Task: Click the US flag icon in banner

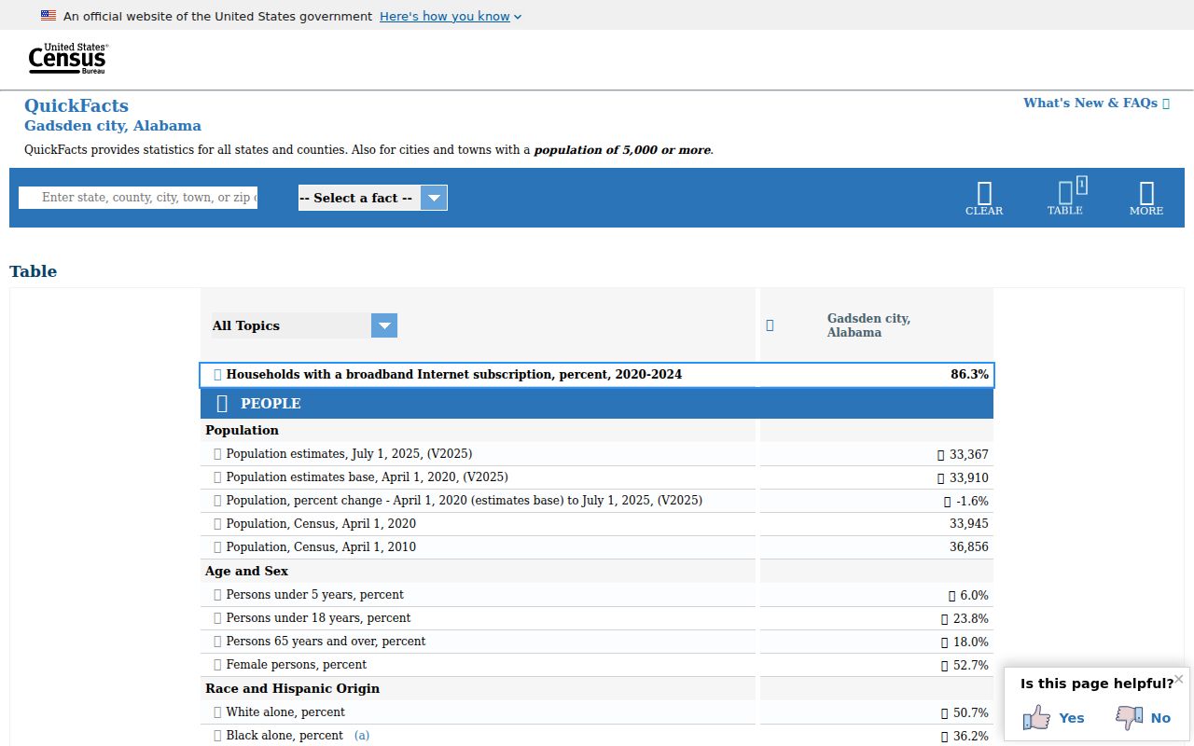Action: point(49,16)
